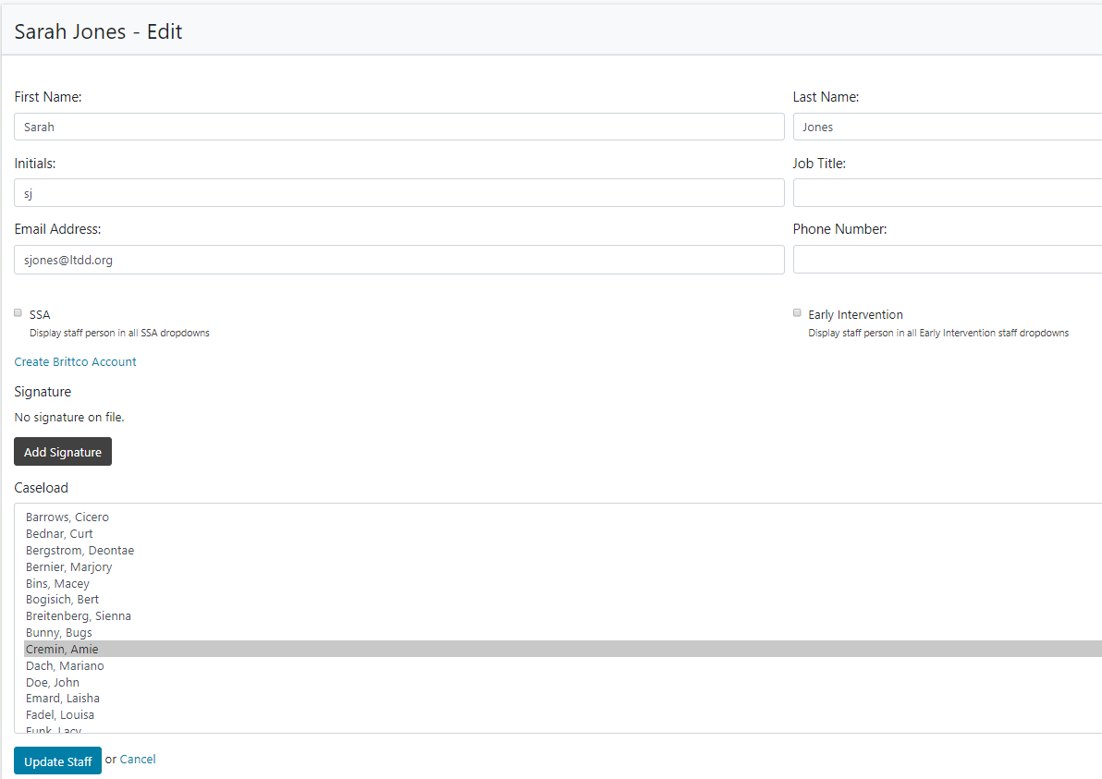This screenshot has height=779, width=1102.
Task: Select the highlighted Cremin, Amie entry
Action: pos(62,650)
